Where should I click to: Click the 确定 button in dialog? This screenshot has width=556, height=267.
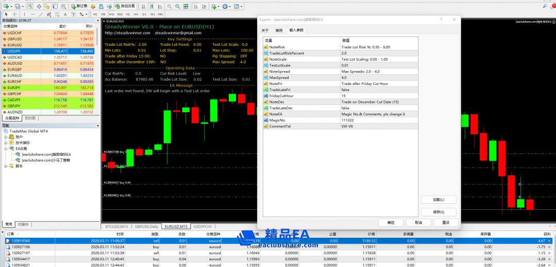click(390, 223)
